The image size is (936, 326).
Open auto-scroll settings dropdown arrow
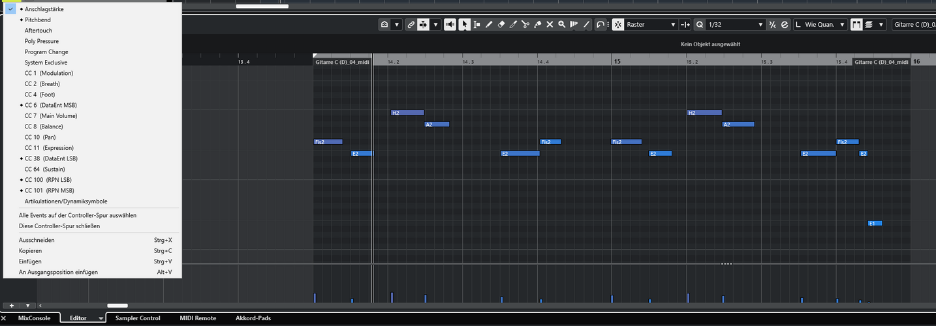435,24
